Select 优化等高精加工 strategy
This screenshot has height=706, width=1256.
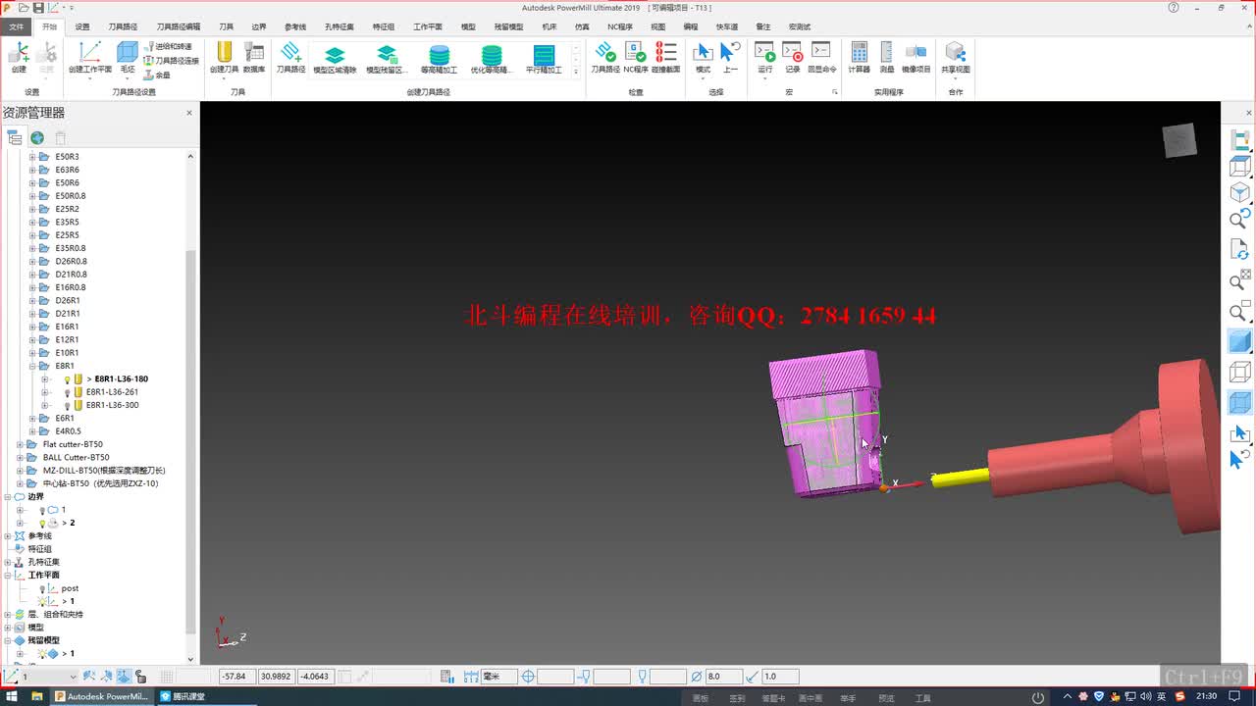tap(492, 59)
